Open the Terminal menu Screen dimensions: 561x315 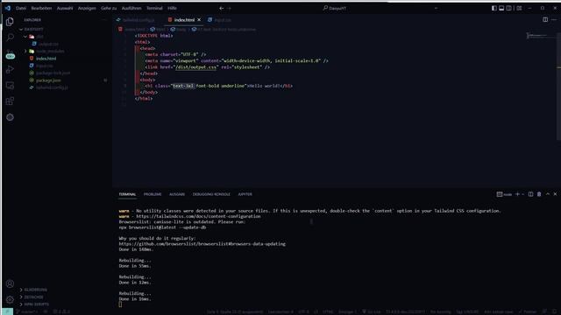pos(154,8)
